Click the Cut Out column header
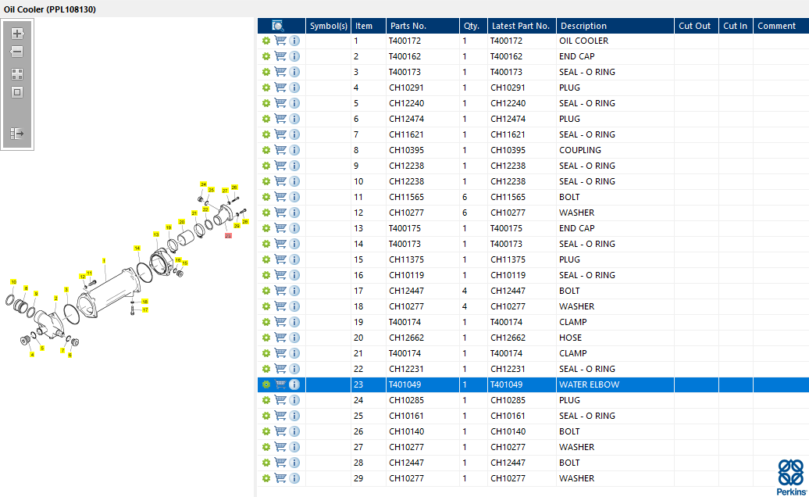 [x=697, y=26]
